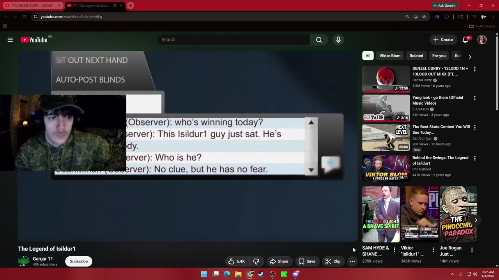
Task: Open Viktor Blom Behind the Swings thumbnail
Action: click(x=386, y=168)
